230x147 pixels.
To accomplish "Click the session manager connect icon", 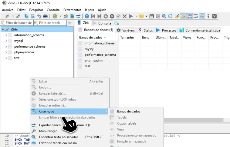I will click(x=7, y=16).
